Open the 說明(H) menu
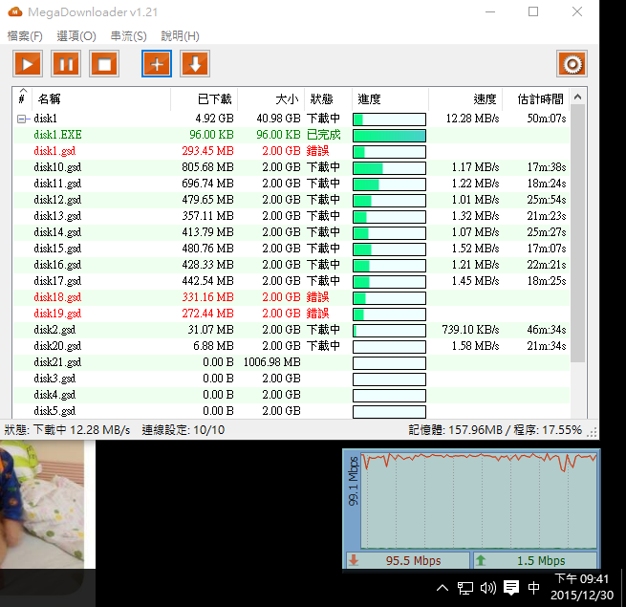This screenshot has height=607, width=626. click(x=180, y=36)
